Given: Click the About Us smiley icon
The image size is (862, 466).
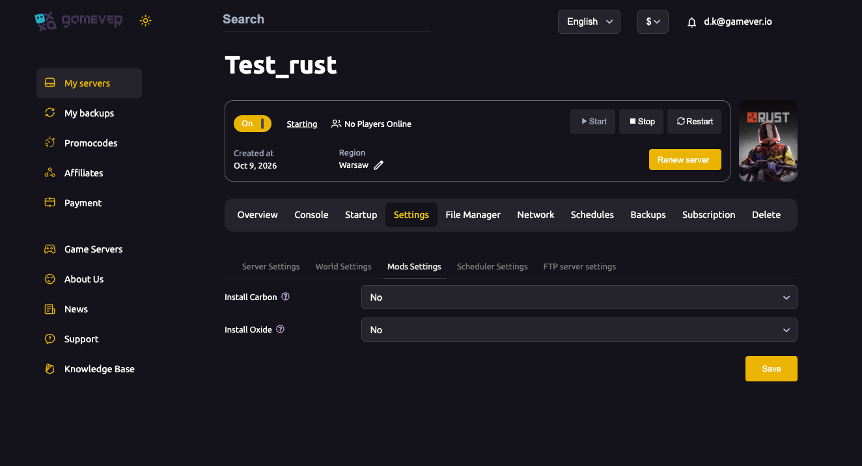Looking at the screenshot, I should (49, 279).
